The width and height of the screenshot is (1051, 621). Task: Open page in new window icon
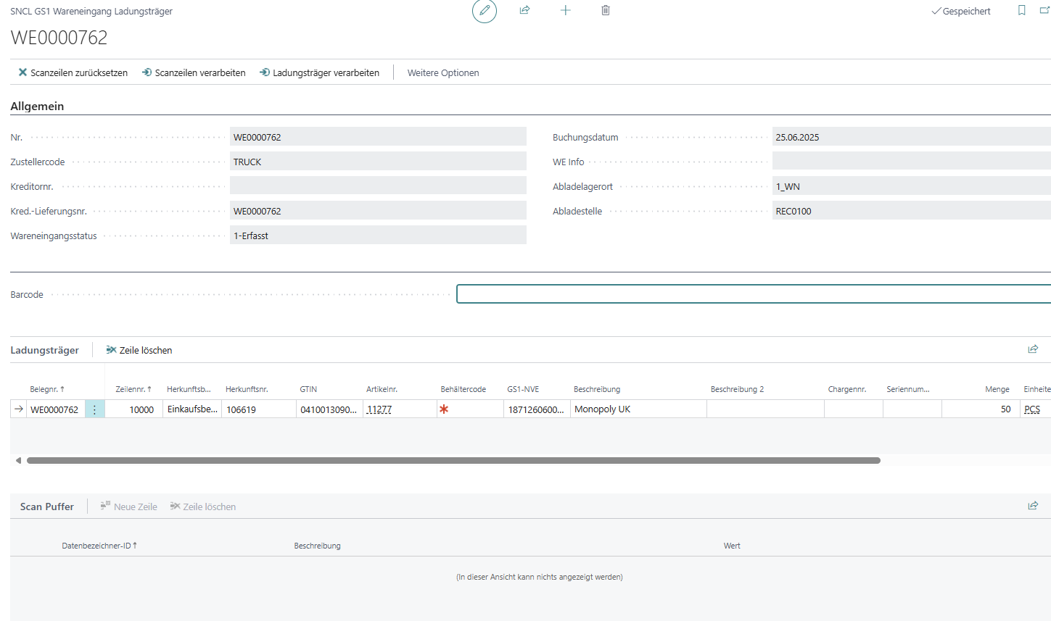[1044, 10]
